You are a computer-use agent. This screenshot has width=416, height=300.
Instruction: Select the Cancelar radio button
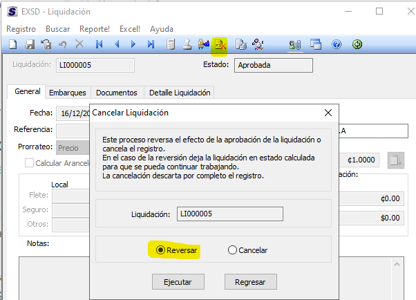(x=232, y=250)
